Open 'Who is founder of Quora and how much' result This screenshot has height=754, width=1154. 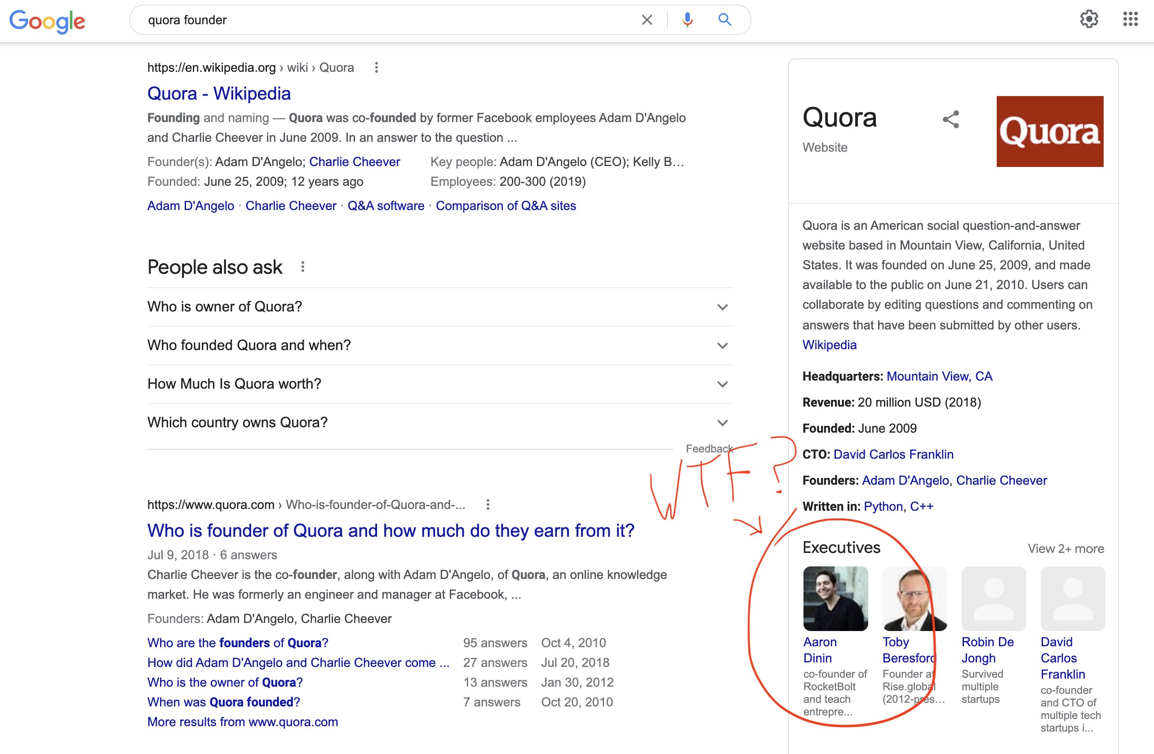click(x=391, y=531)
